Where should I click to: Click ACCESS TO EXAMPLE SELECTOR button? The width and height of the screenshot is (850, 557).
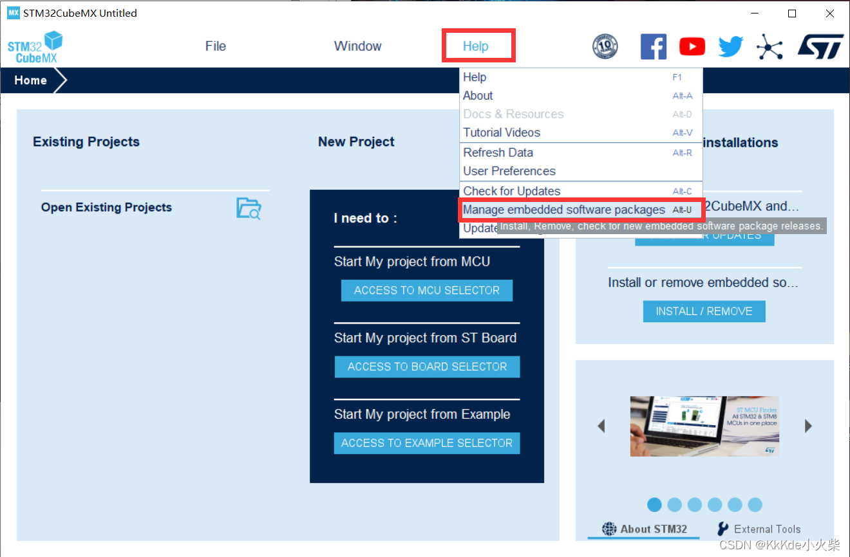[427, 443]
